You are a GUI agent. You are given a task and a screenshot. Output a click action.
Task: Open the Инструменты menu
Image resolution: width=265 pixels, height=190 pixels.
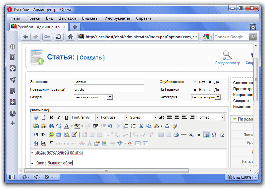[117, 18]
